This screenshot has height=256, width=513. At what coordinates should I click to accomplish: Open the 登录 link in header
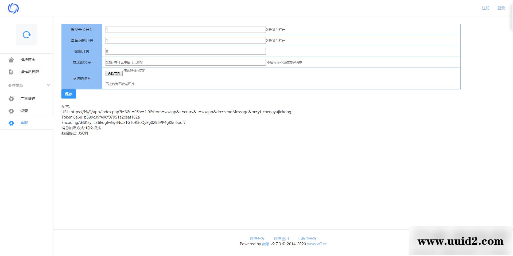(x=501, y=8)
